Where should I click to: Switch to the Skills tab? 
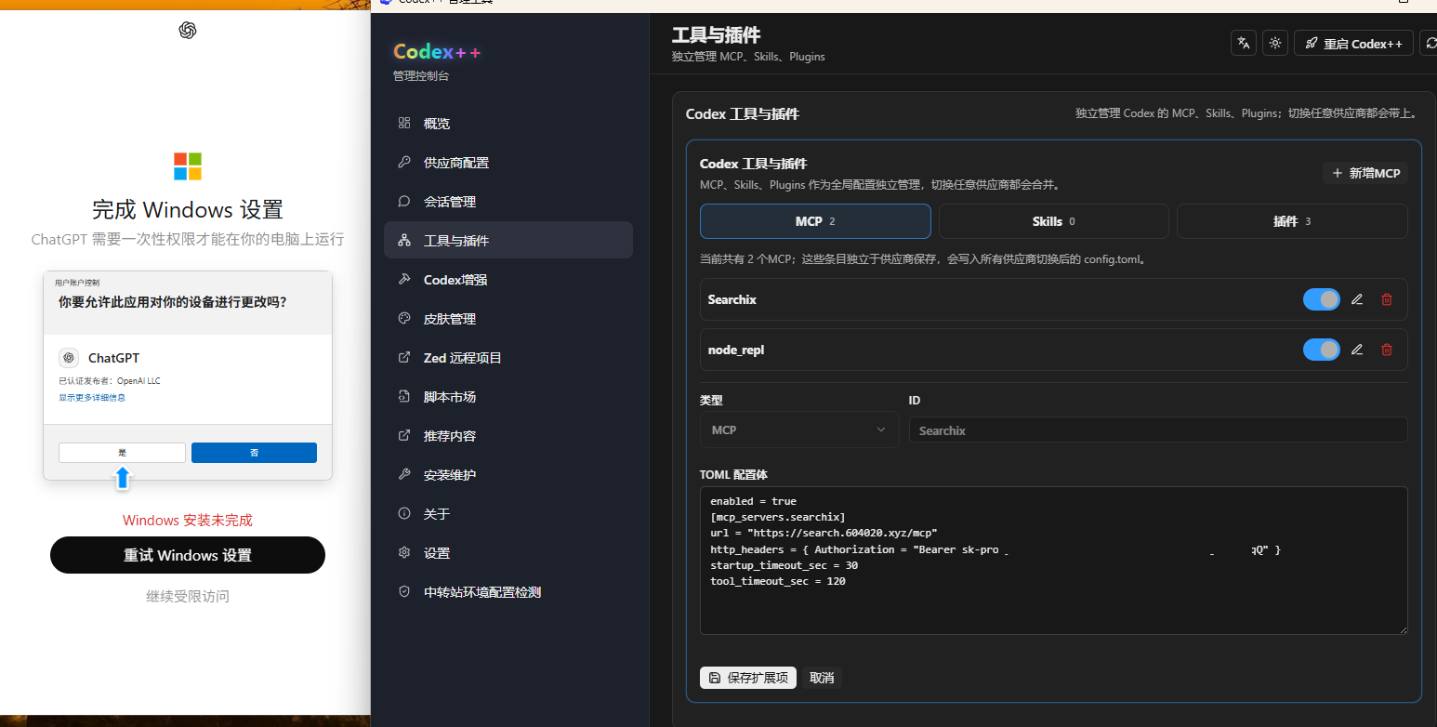click(1054, 221)
